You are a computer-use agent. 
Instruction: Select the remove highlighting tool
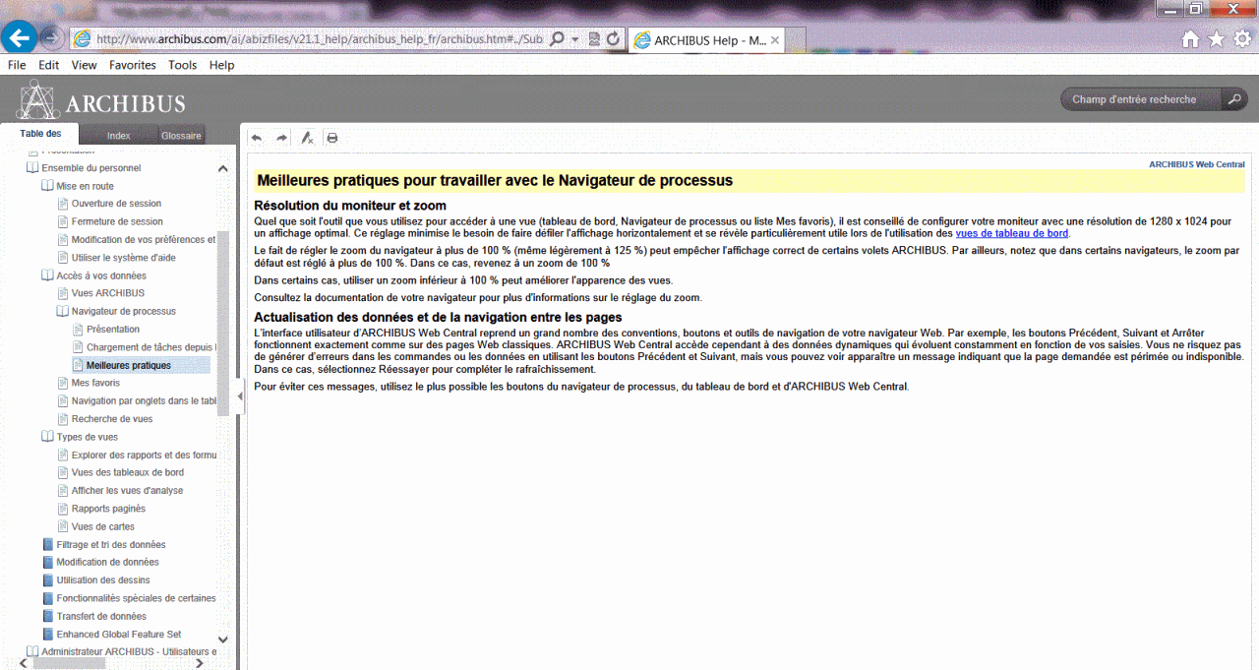[307, 138]
